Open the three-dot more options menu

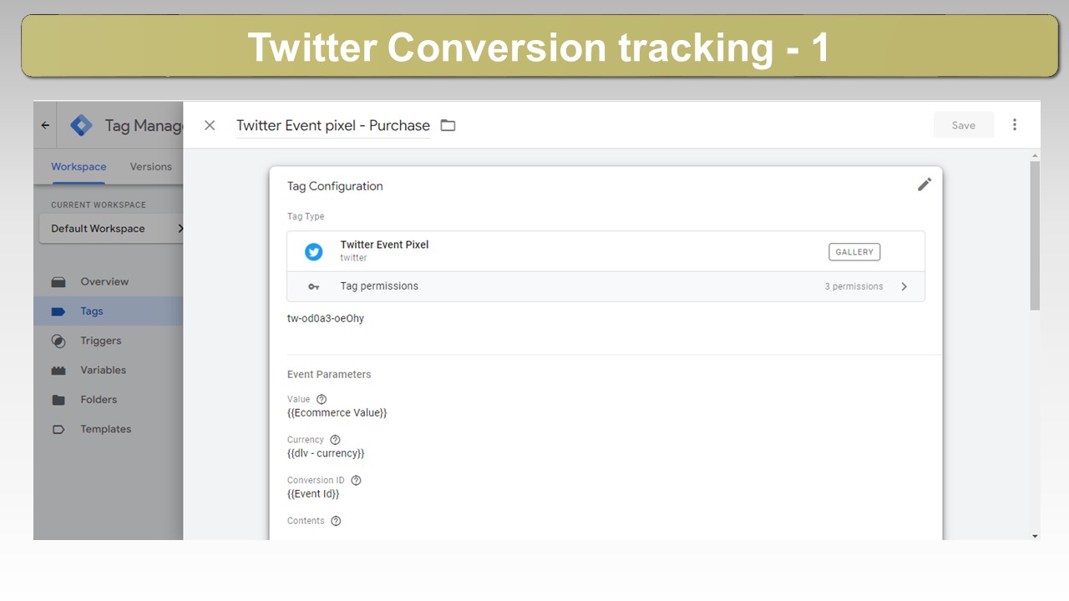(1015, 124)
